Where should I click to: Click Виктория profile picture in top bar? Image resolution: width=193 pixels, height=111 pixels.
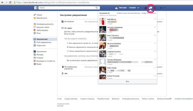click(x=116, y=8)
